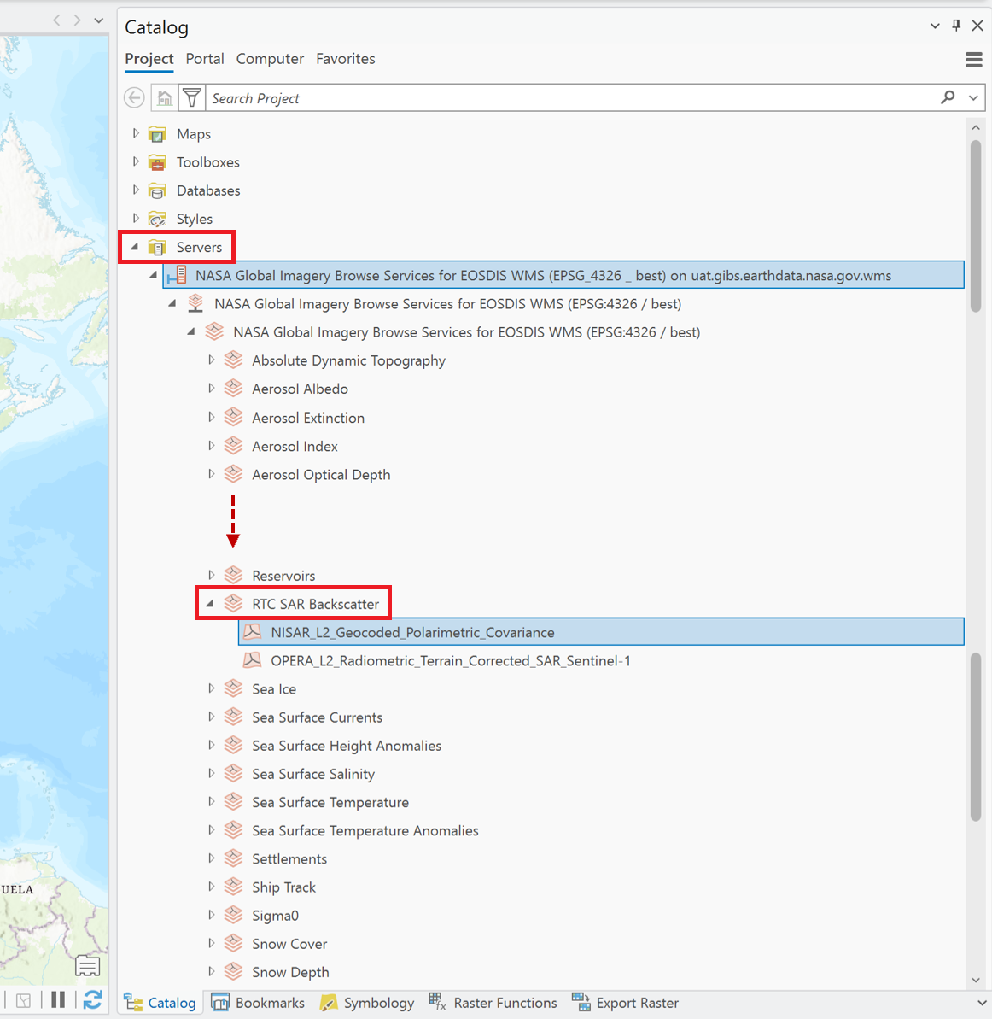Select the Reservoirs item
Viewport: 992px width, 1019px height.
click(283, 576)
